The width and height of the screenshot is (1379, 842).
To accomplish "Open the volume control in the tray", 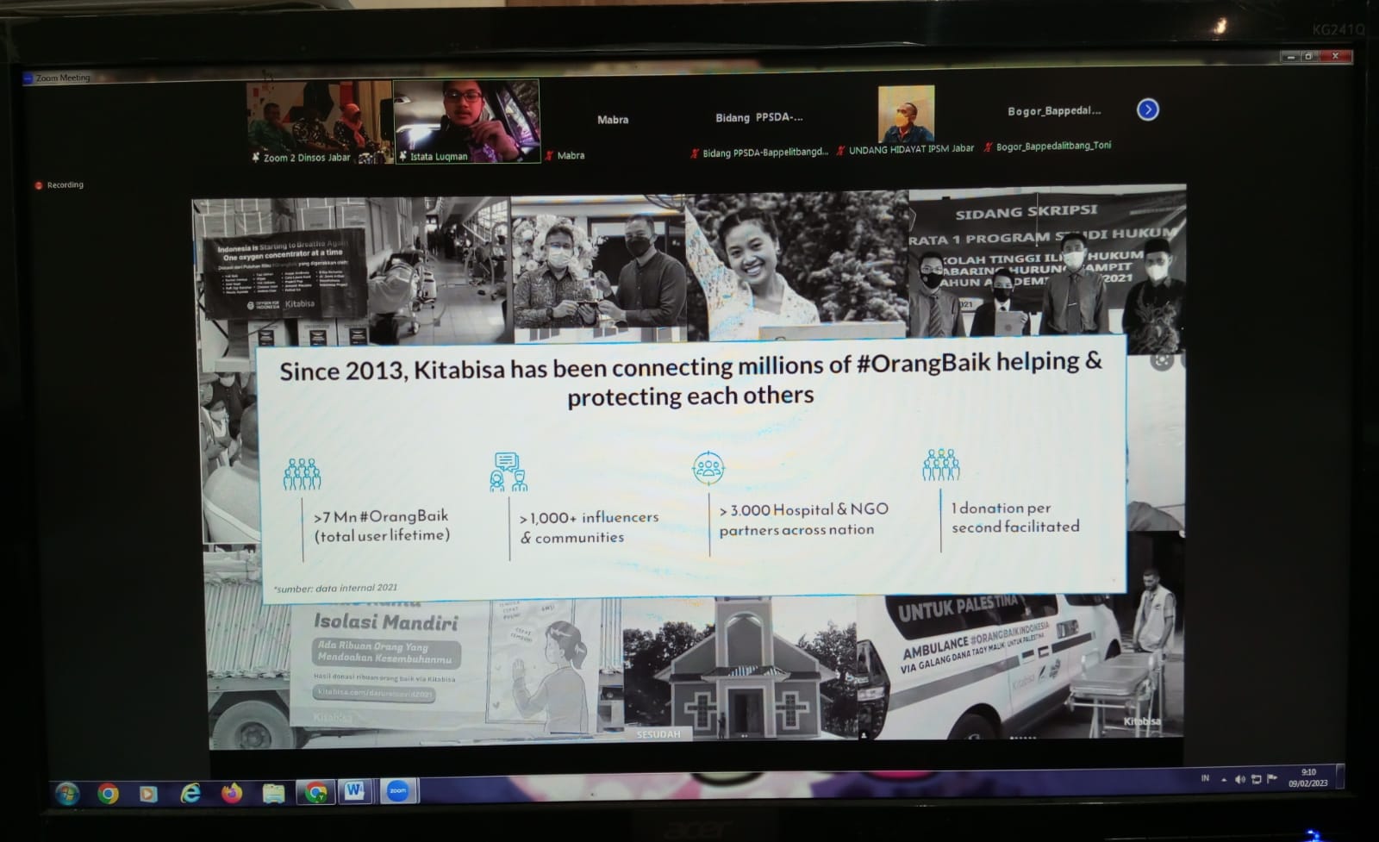I will [x=1240, y=779].
